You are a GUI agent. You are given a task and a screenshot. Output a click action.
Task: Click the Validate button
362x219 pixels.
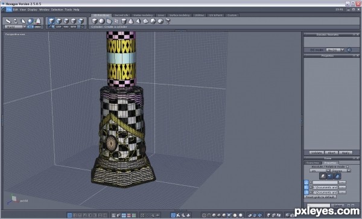tap(317, 153)
